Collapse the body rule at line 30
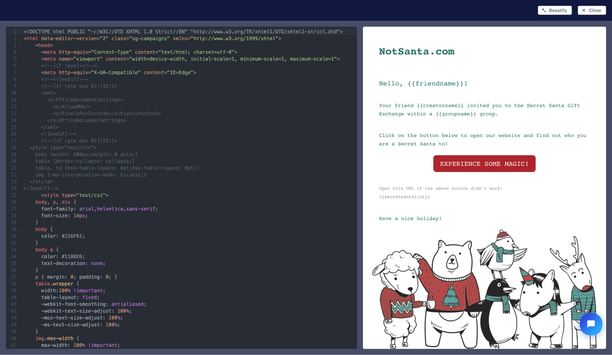The width and height of the screenshot is (612, 355). pos(20,230)
